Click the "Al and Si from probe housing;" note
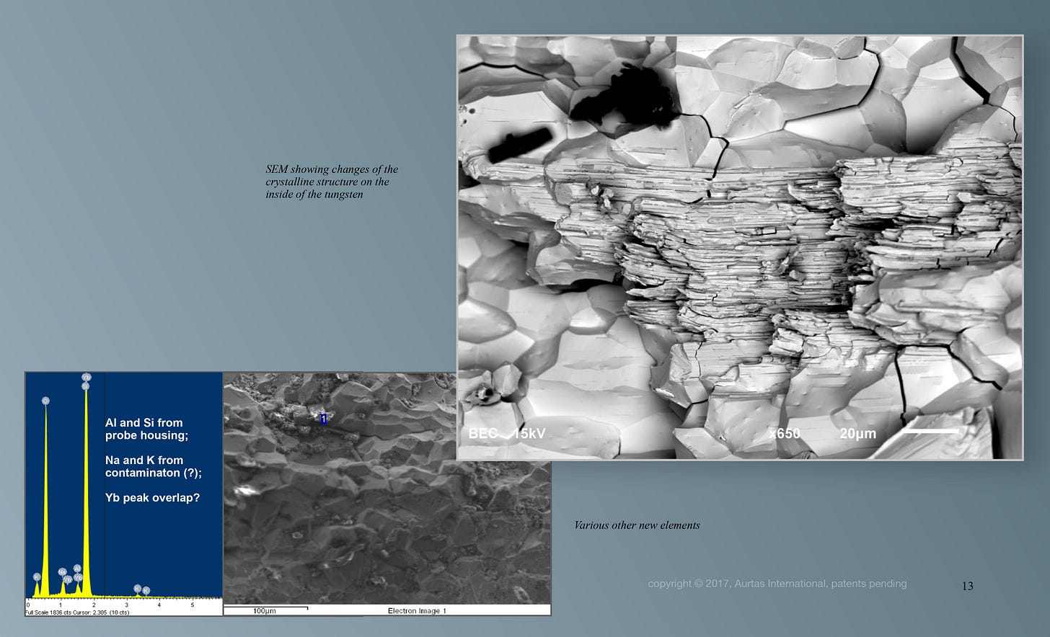Viewport: 1050px width, 637px height. pos(146,429)
